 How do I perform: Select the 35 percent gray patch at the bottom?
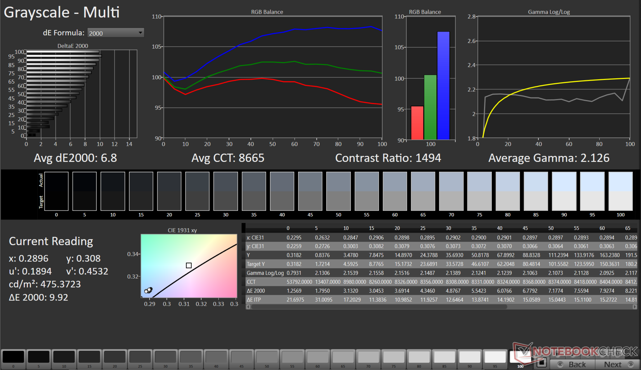coord(191,359)
